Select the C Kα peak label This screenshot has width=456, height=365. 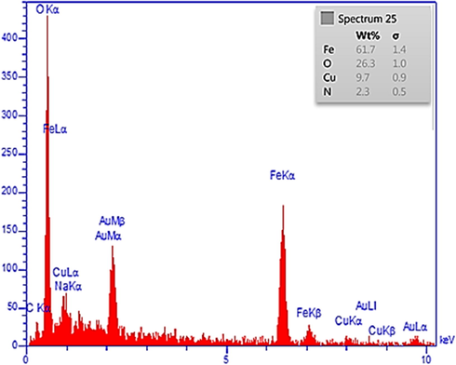point(39,308)
